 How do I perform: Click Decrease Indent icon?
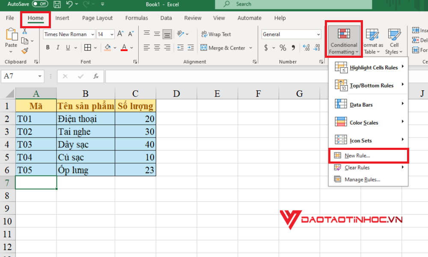pos(181,48)
